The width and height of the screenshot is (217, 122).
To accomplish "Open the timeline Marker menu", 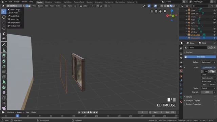I will point(34,112).
